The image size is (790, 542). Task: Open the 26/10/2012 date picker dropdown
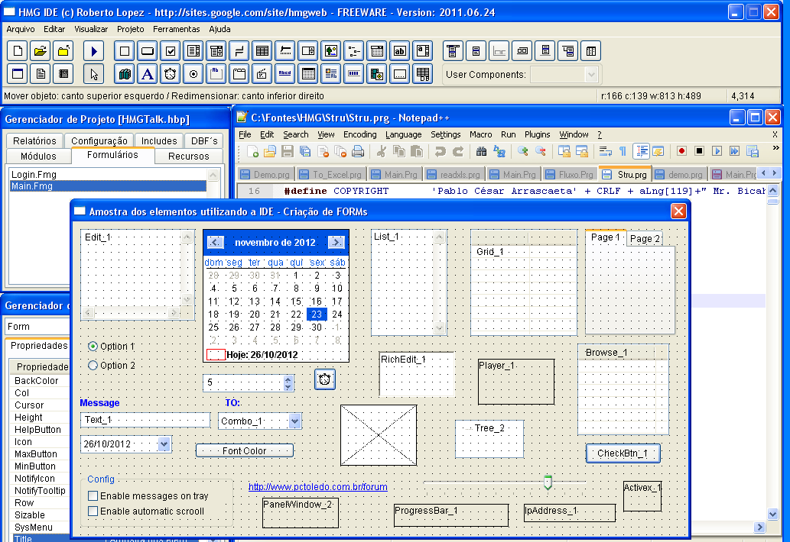(164, 444)
